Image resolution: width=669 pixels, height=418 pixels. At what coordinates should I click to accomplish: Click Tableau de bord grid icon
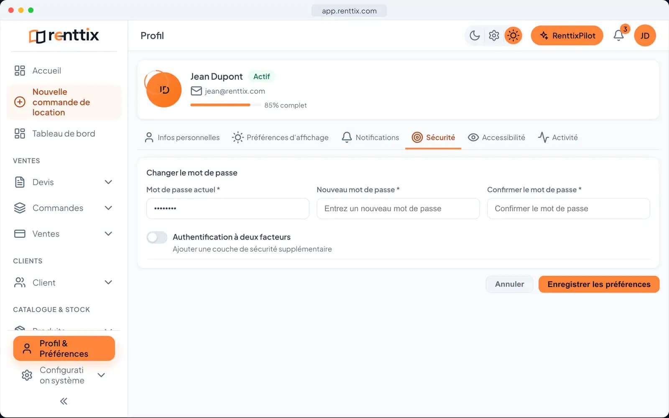[x=20, y=133]
